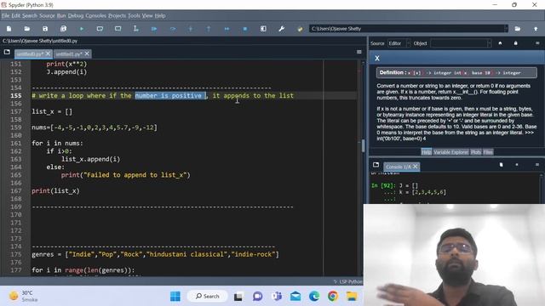Open Google Chrome from taskbar
This screenshot has width=545, height=306.
333,297
